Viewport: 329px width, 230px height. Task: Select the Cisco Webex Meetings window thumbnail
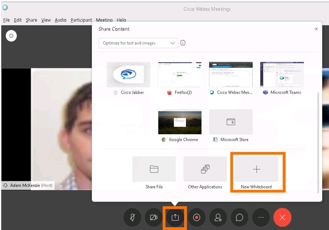(231, 74)
